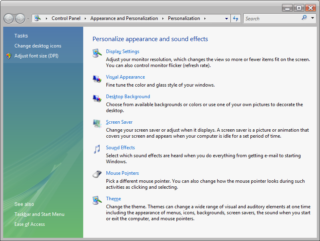Viewport: 320px width, 241px height.
Task: Open search options dropdown arrow
Action: (312, 18)
